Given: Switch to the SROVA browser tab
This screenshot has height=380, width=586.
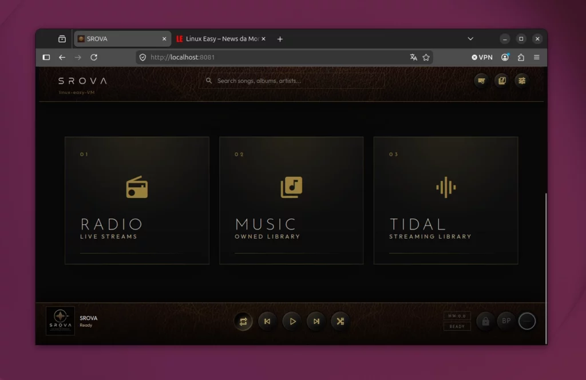Looking at the screenshot, I should [x=122, y=39].
